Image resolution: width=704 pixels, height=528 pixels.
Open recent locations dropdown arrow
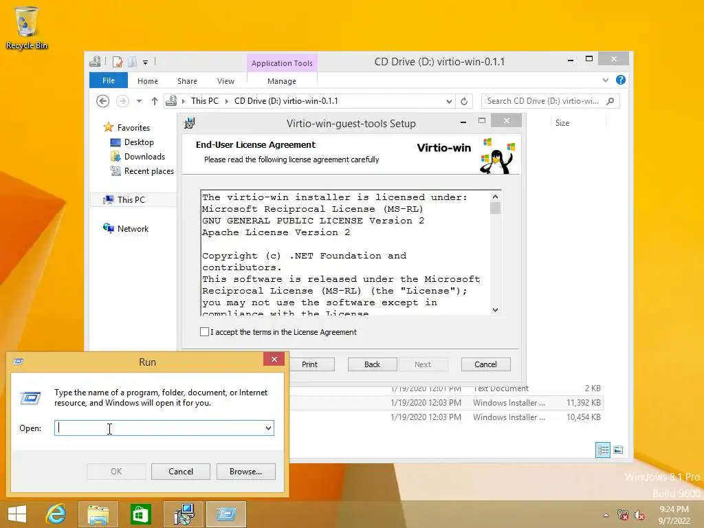pos(139,101)
